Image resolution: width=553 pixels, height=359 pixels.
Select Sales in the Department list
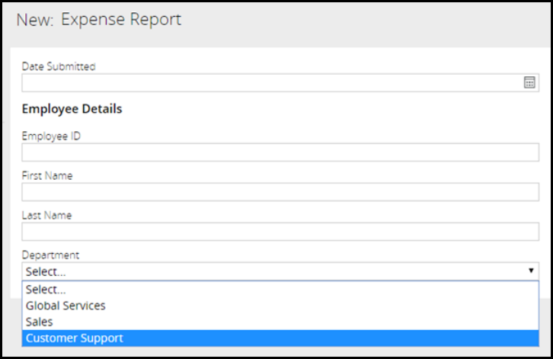point(40,322)
